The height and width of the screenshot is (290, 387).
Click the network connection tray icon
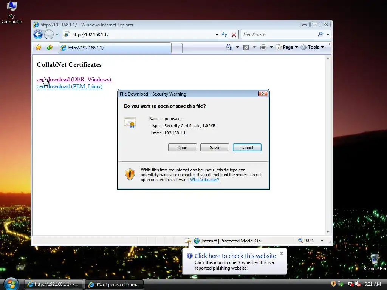click(x=351, y=284)
